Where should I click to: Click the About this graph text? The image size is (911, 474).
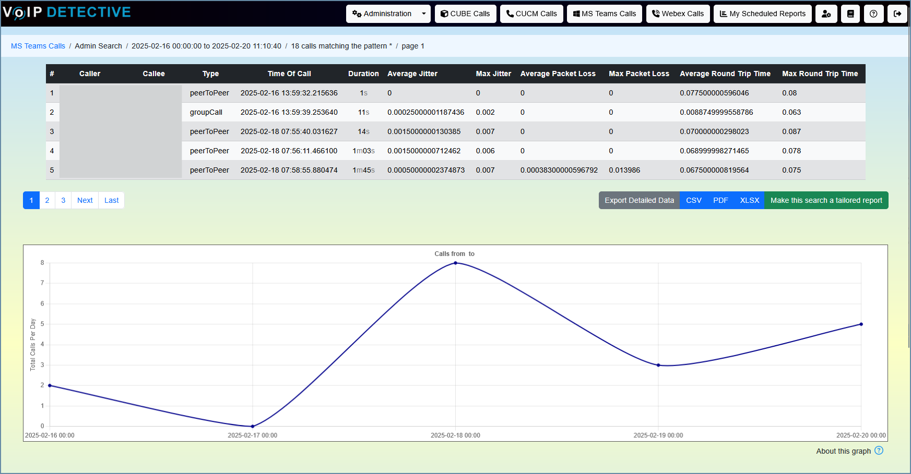pyautogui.click(x=844, y=451)
